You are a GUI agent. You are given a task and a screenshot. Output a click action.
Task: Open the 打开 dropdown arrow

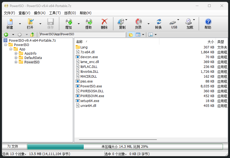[x=40, y=24]
